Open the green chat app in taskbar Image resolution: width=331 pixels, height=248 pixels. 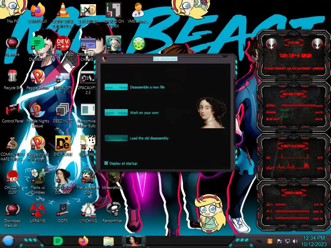(58, 241)
